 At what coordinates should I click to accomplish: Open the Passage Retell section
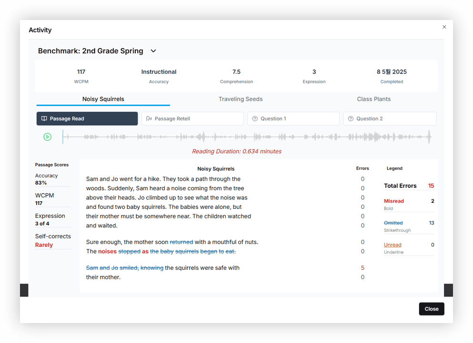coord(192,119)
